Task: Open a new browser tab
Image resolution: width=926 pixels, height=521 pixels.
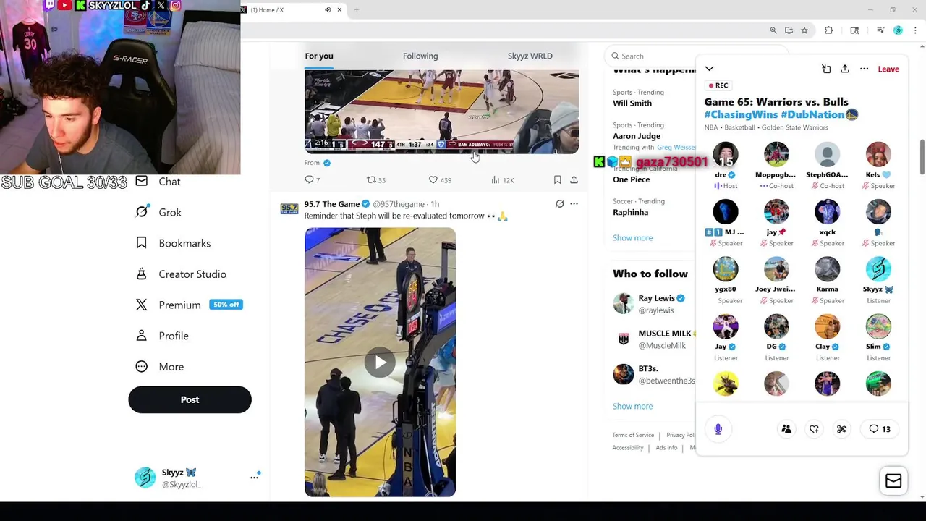Action: (357, 9)
